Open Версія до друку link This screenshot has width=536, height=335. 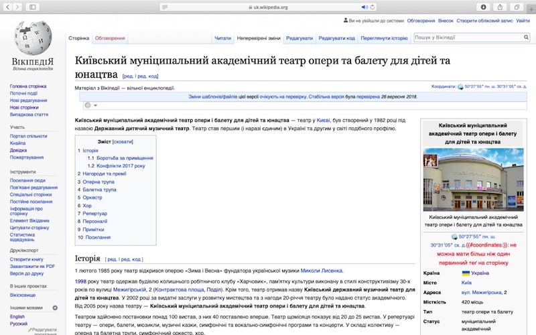tap(27, 273)
